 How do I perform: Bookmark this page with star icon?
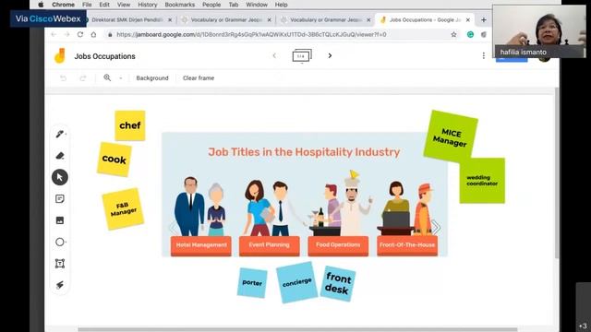tap(453, 35)
